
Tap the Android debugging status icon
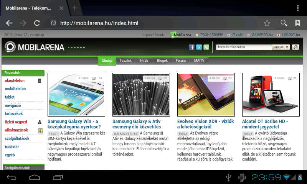pos(242,177)
